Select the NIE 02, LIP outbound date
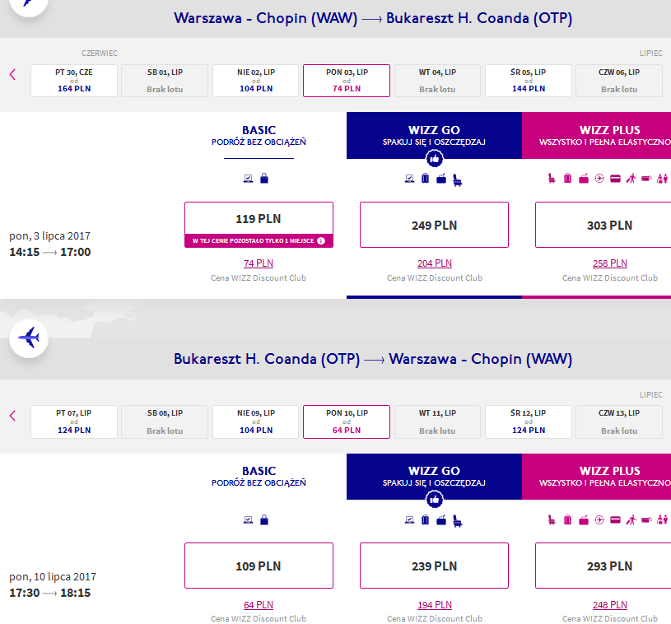The height and width of the screenshot is (624, 671). click(x=256, y=81)
